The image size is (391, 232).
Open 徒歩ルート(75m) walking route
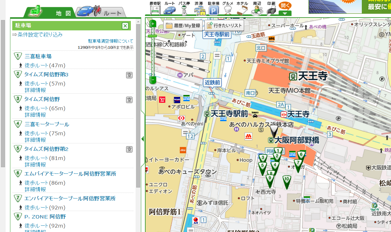click(x=45, y=133)
